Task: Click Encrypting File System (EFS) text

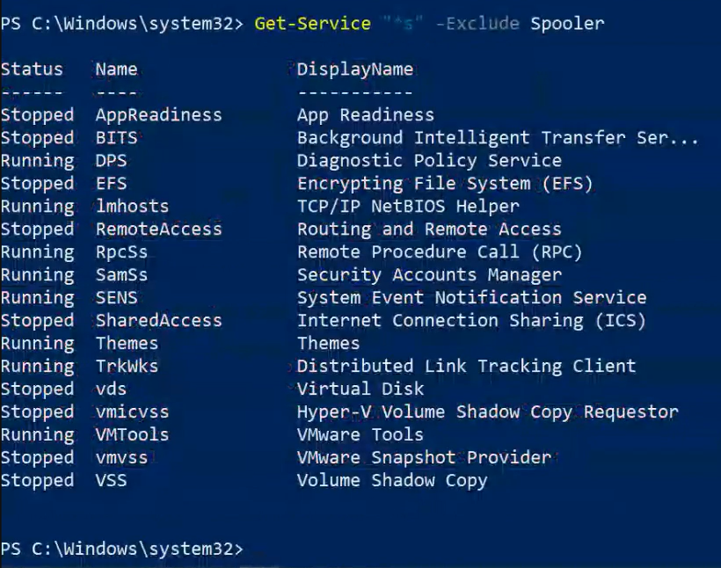Action: click(445, 184)
